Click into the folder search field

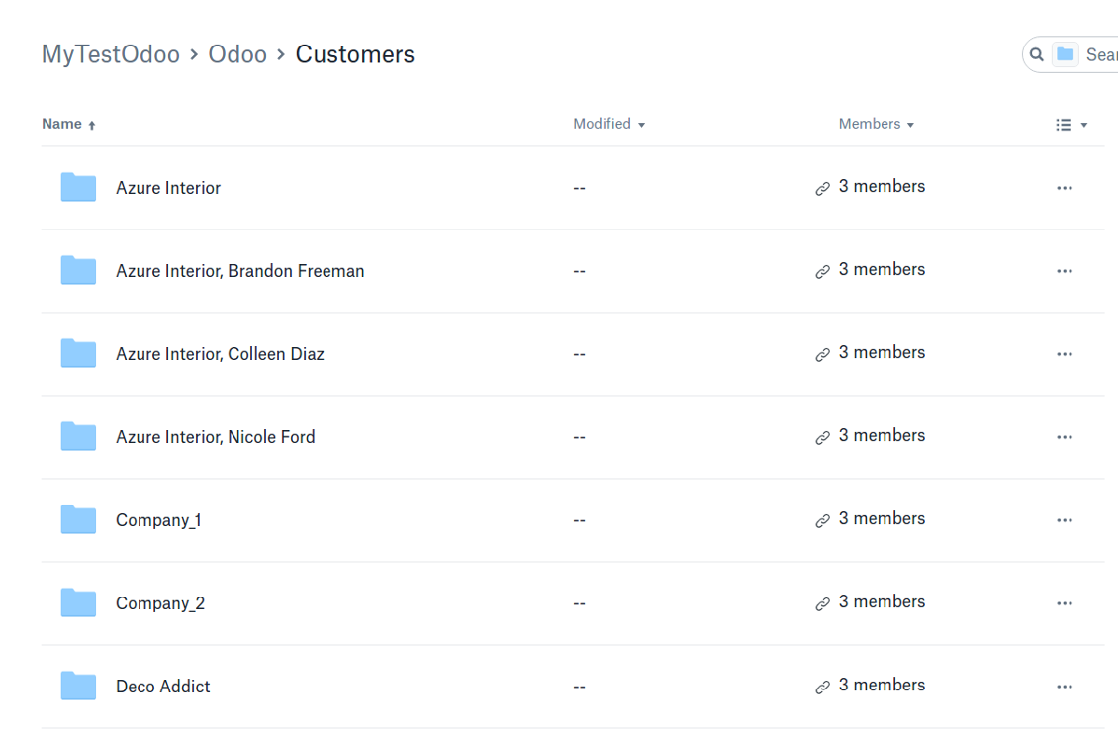pyautogui.click(x=1100, y=54)
